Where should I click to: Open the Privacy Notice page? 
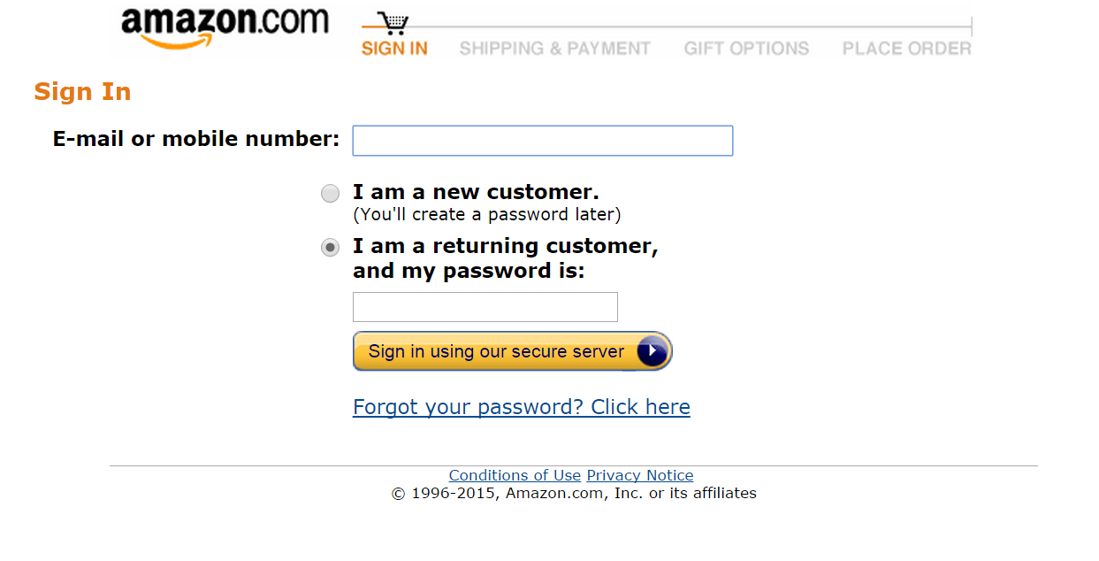[x=639, y=475]
